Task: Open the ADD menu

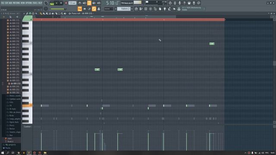Action: pyautogui.click(x=10, y=3)
